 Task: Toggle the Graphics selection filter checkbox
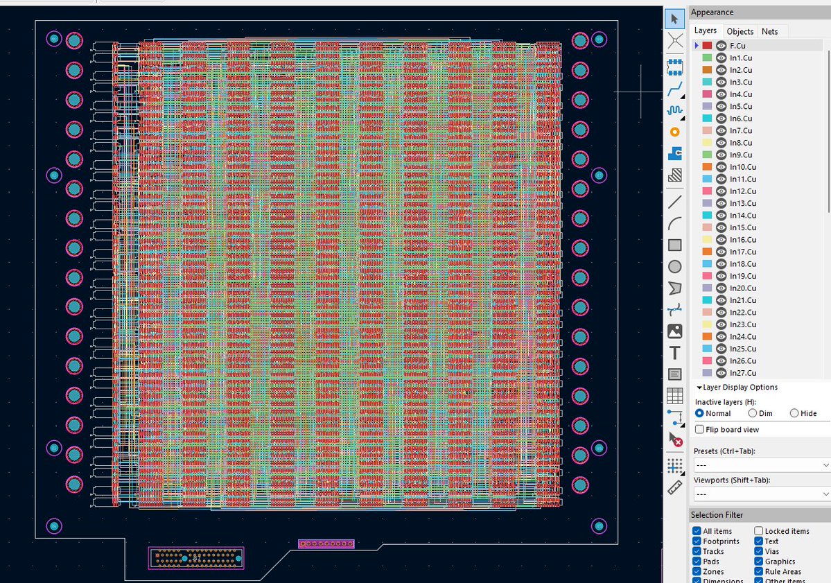pos(758,562)
